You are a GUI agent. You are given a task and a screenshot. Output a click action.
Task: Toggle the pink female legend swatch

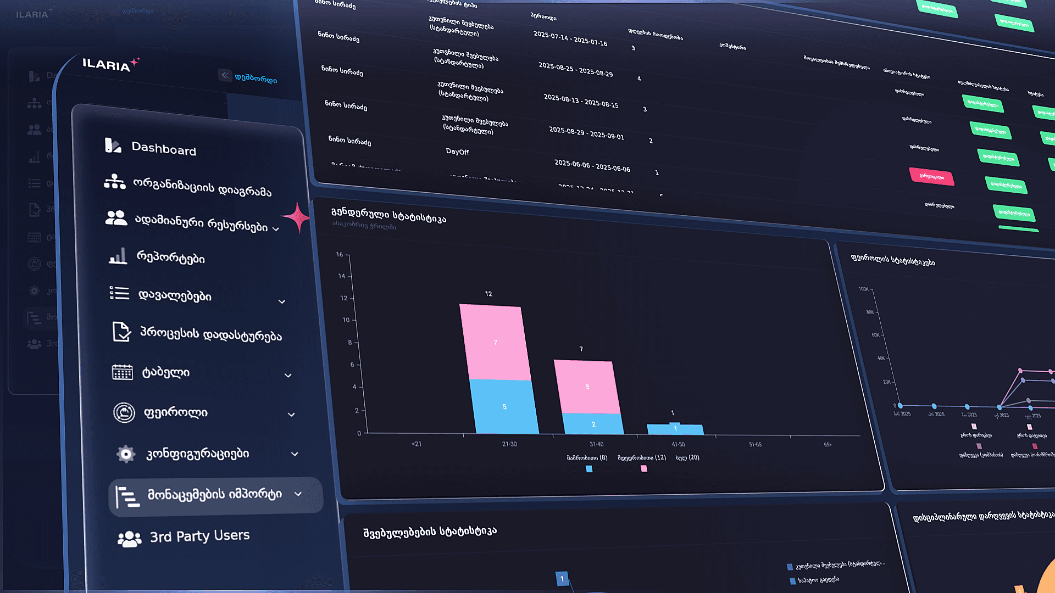643,468
